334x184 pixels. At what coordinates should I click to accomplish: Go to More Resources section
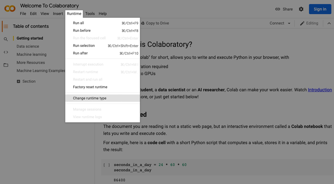coord(31,62)
